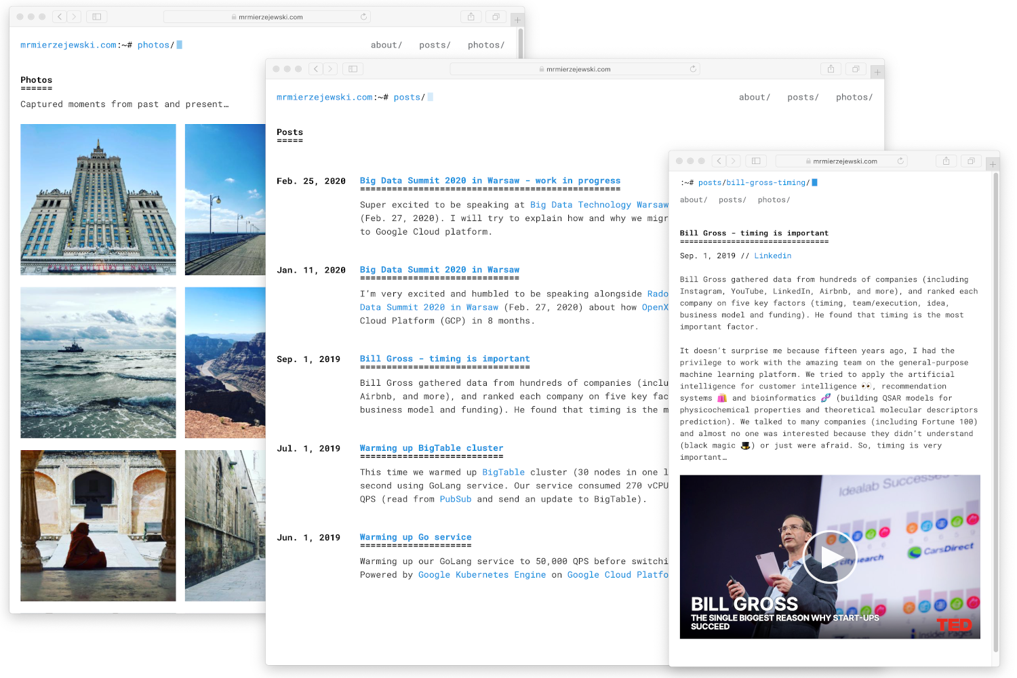This screenshot has height=678, width=1017.
Task: Click 'about/' nav item in middle window
Action: point(754,97)
